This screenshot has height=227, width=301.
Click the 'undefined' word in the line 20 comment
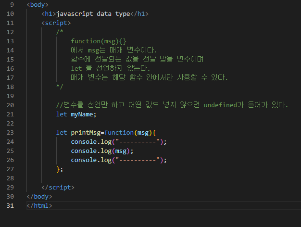[220, 105]
